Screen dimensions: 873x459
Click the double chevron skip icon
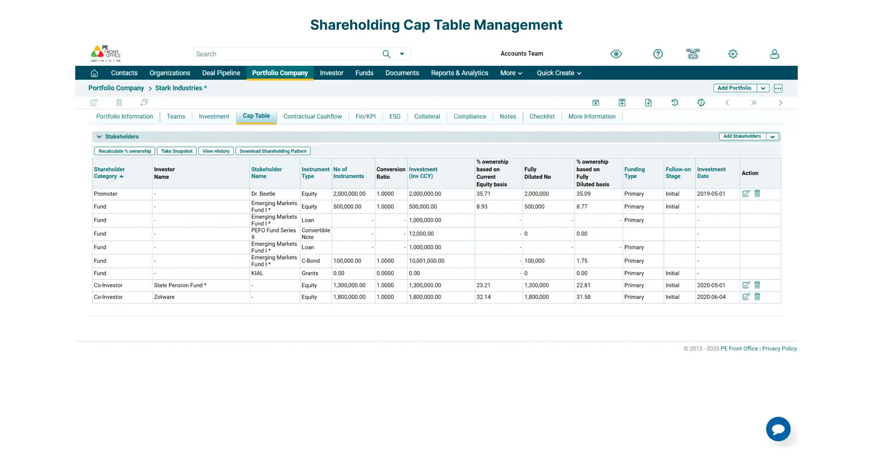tap(754, 102)
